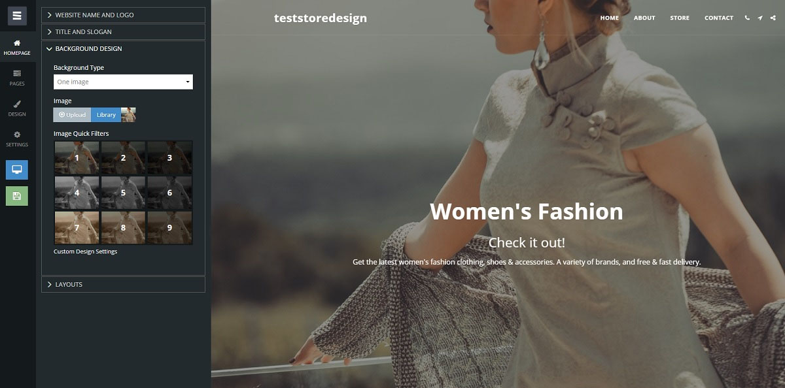Select the Homepage sidebar section

tap(17, 48)
